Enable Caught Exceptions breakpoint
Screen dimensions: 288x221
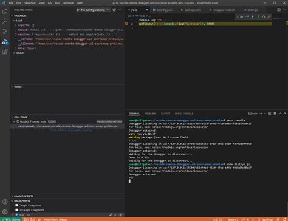[16, 205]
